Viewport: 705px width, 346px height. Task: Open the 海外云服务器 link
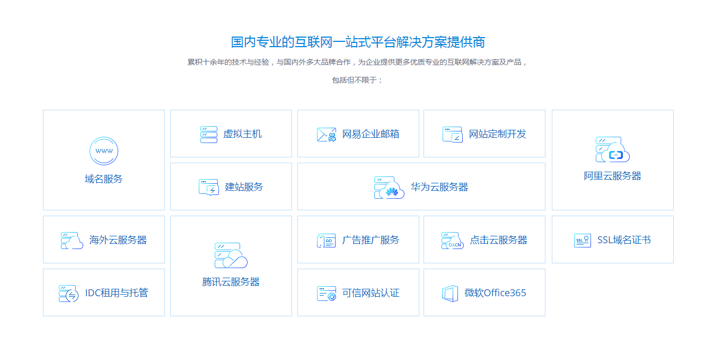point(118,240)
